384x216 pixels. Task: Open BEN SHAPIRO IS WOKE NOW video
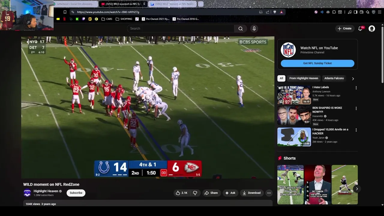pos(294,115)
